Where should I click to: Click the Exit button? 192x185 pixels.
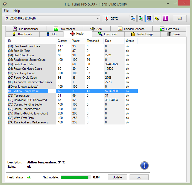(180, 18)
